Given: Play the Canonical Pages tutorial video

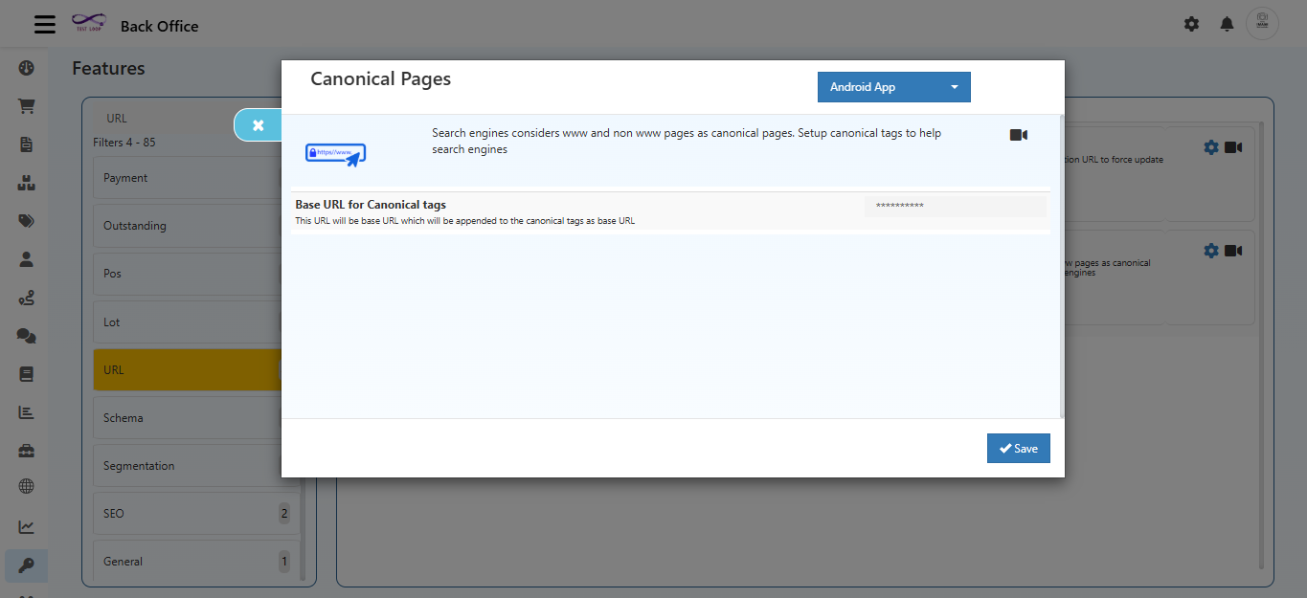Looking at the screenshot, I should [1018, 134].
